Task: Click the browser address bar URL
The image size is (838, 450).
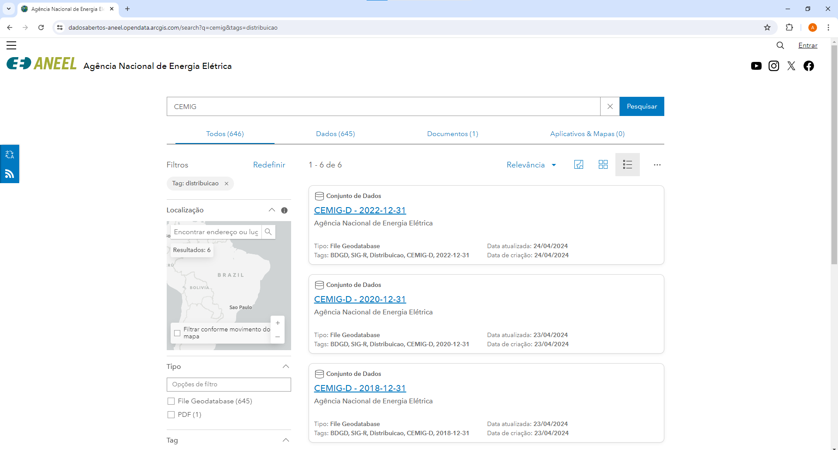Action: click(173, 27)
